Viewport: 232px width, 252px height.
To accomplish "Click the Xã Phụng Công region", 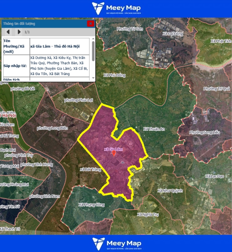I will coord(91,205).
